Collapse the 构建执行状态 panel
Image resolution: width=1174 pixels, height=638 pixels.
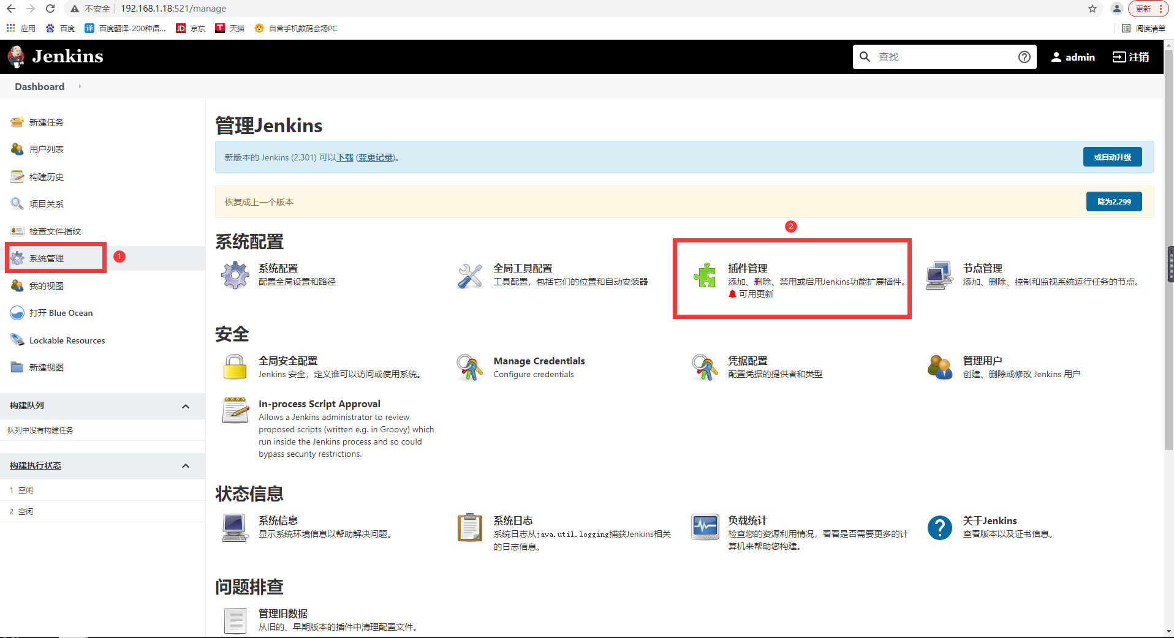point(186,466)
